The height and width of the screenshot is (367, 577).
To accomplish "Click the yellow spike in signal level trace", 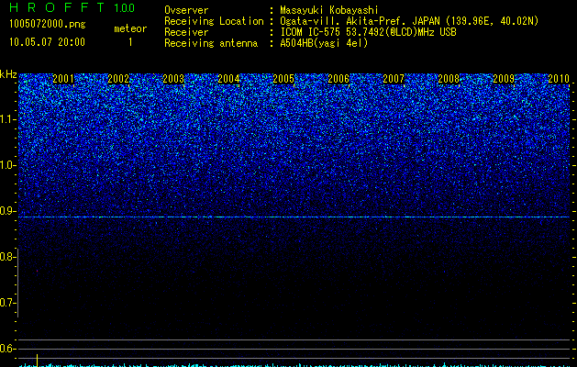I will point(37,361).
